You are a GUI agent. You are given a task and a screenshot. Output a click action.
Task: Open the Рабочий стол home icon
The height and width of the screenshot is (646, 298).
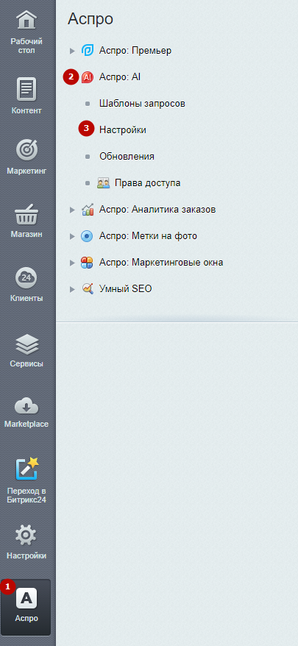26,20
